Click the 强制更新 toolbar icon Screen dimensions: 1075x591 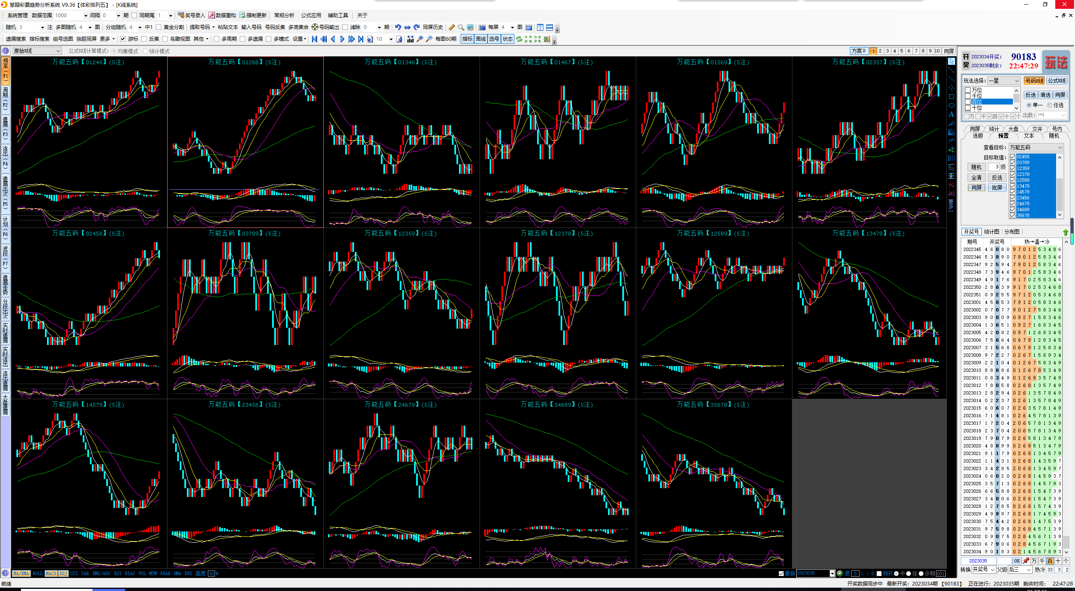[242, 15]
